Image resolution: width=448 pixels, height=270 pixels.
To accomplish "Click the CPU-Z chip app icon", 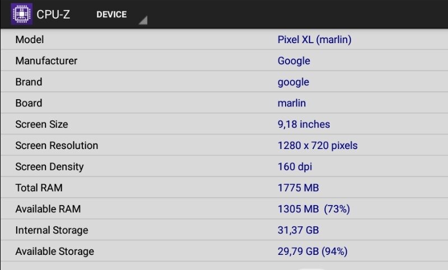I will [x=22, y=14].
